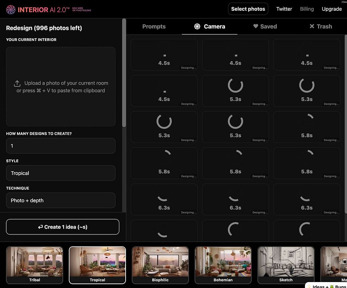
Task: Switch to the Trash tab
Action: click(321, 26)
